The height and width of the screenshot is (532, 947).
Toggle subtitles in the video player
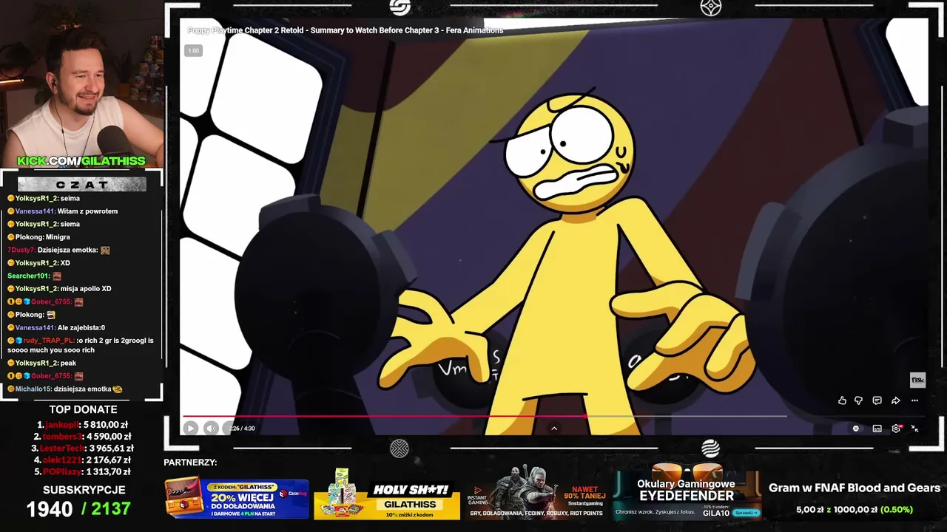(877, 429)
